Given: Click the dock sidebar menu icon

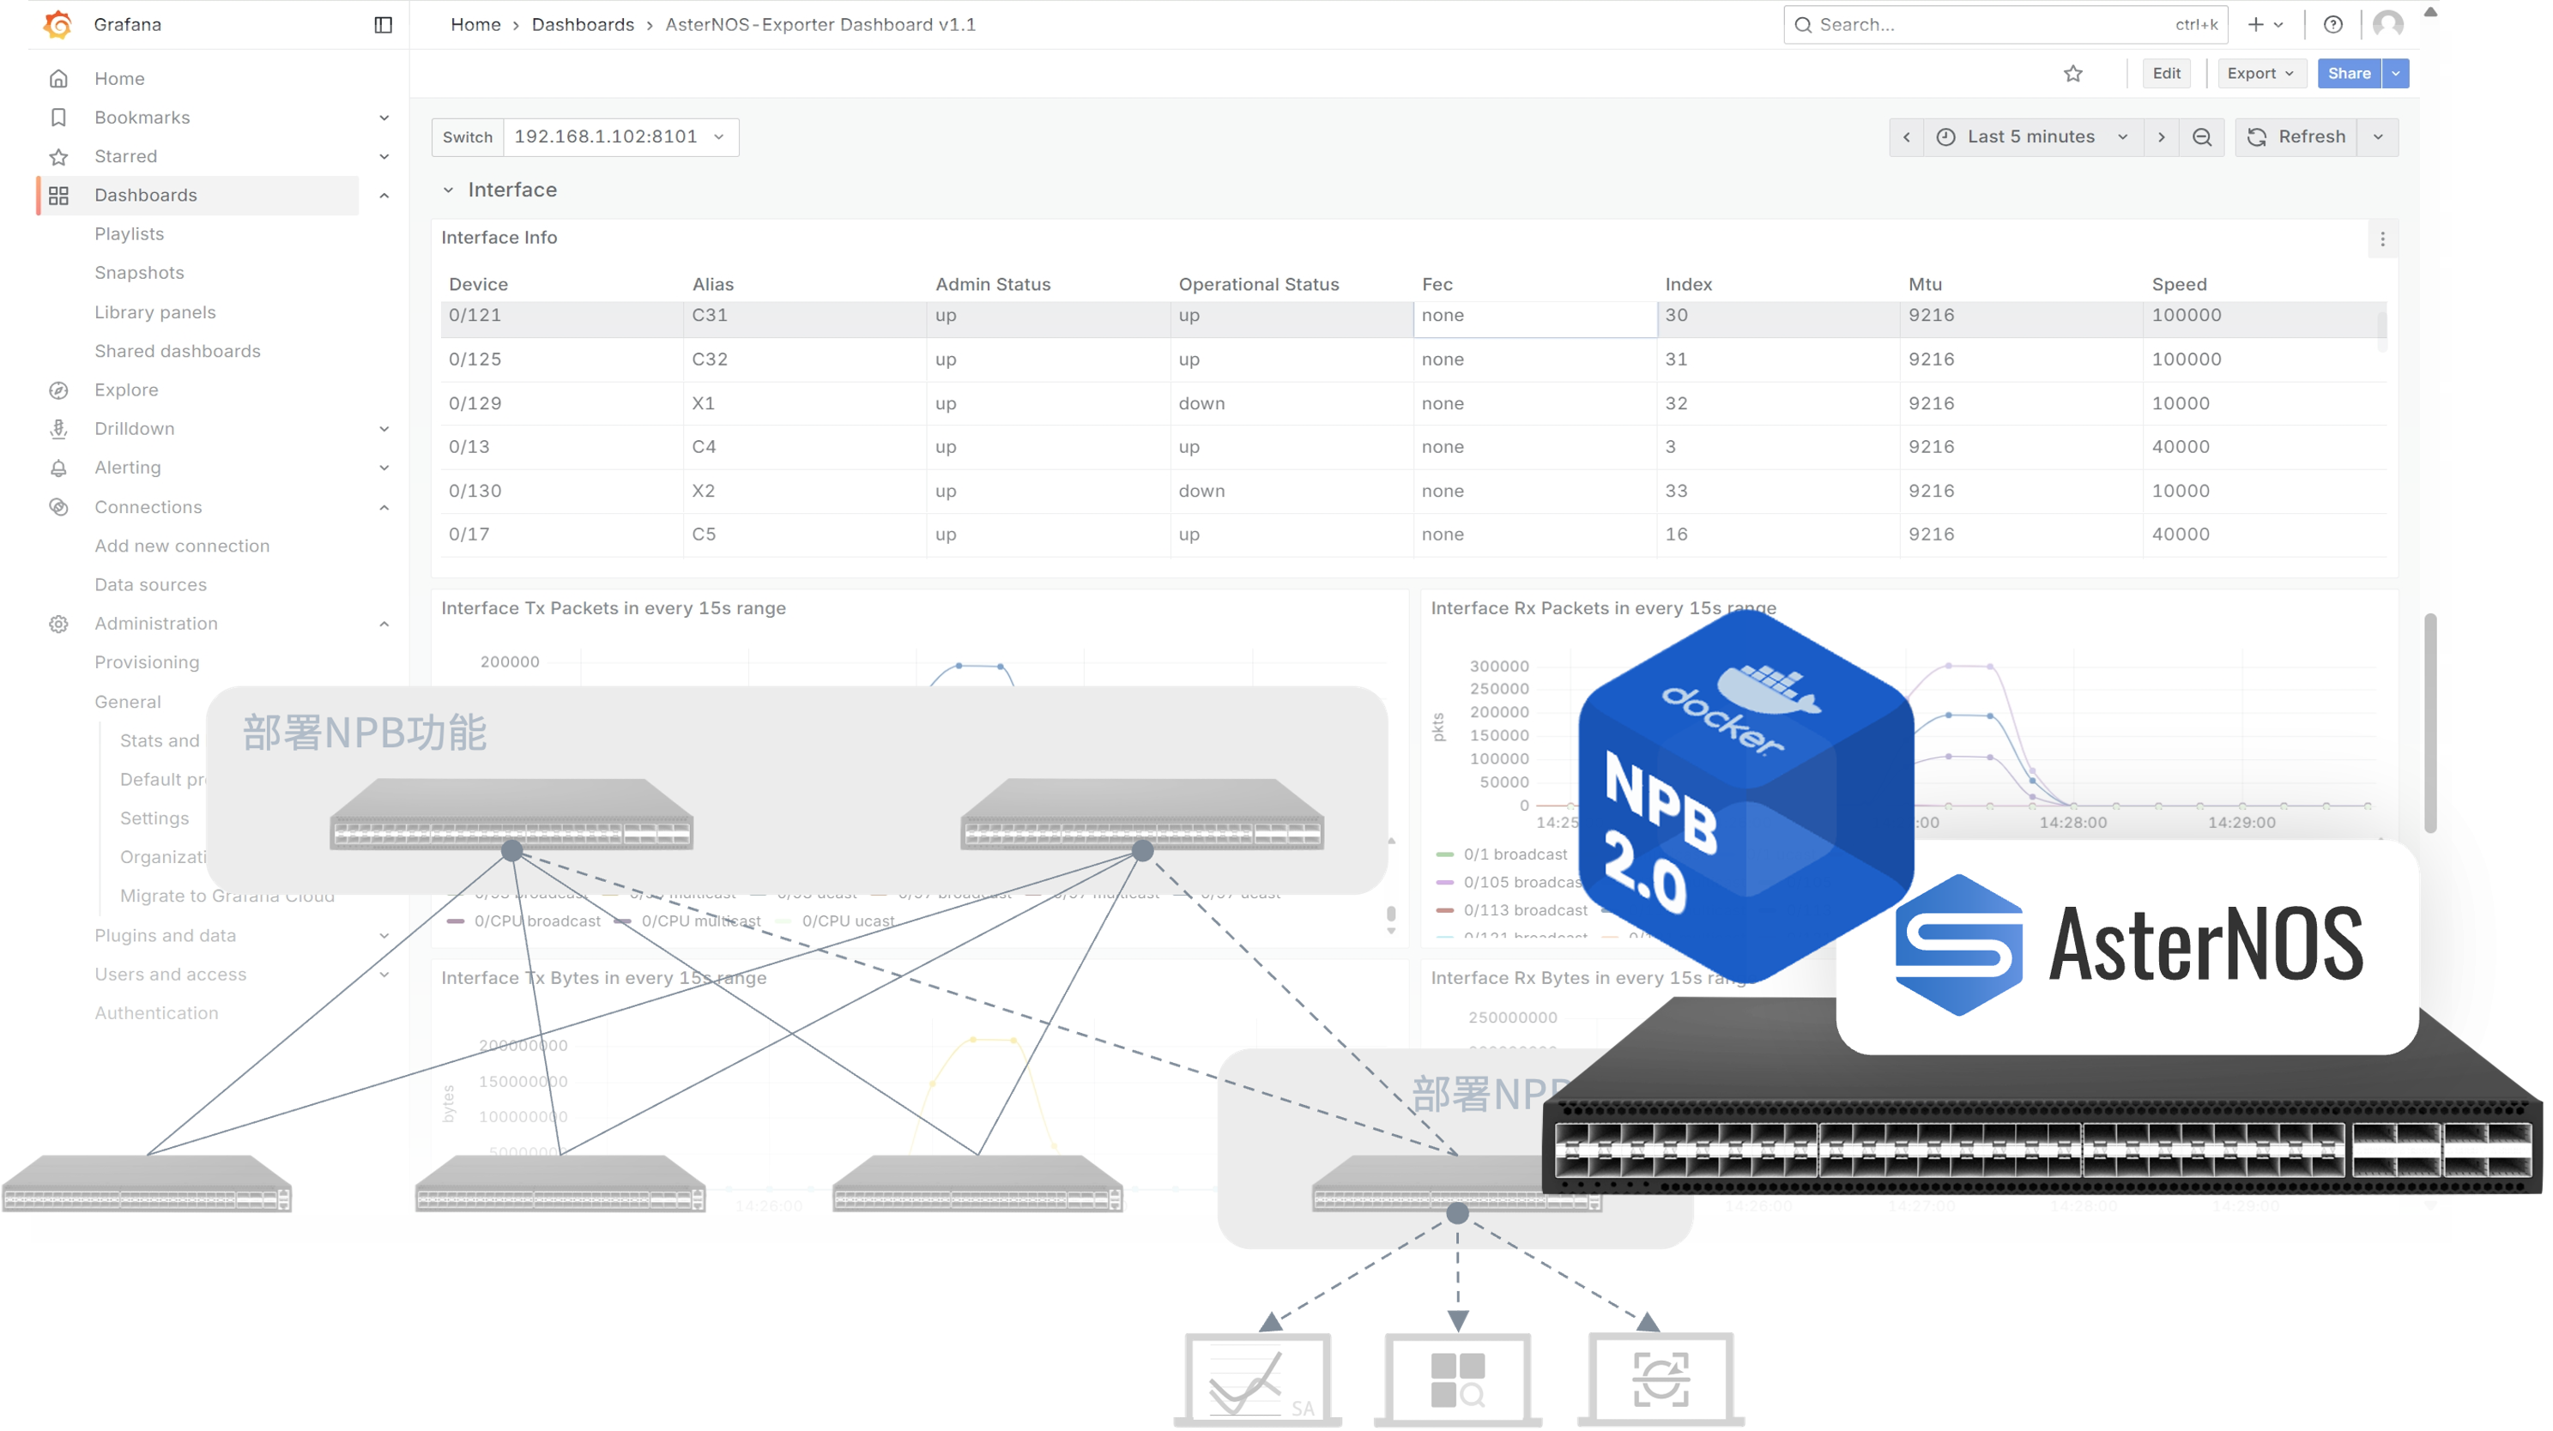Looking at the screenshot, I should point(384,25).
